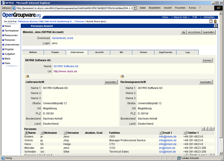
Task: Open SKYRIX Software AG name link
Action: pyautogui.click(x=66, y=66)
